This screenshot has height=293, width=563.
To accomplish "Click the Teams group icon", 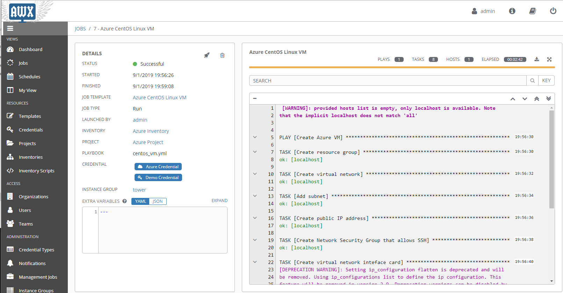I will point(10,223).
